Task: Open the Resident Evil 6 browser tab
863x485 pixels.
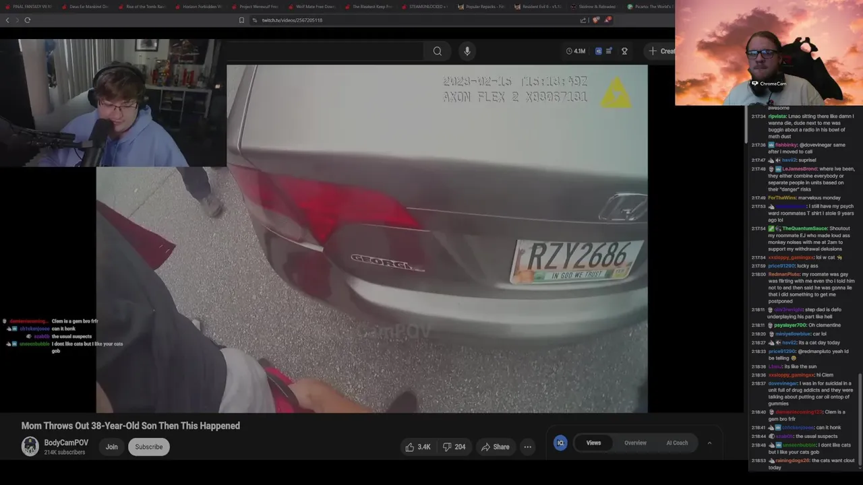Action: [x=537, y=7]
